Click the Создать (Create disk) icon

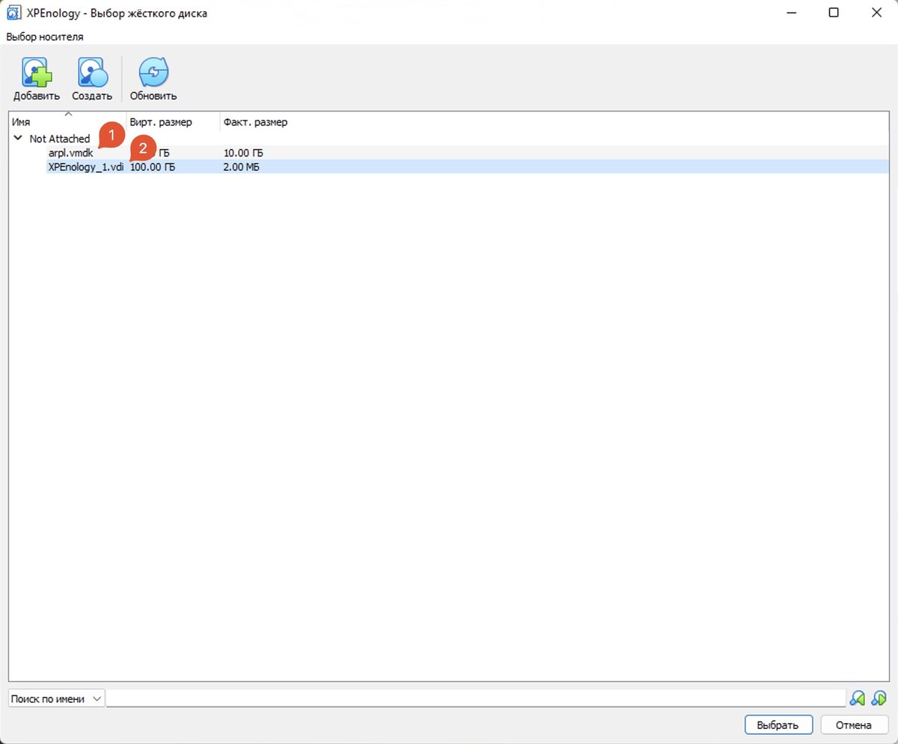point(92,73)
